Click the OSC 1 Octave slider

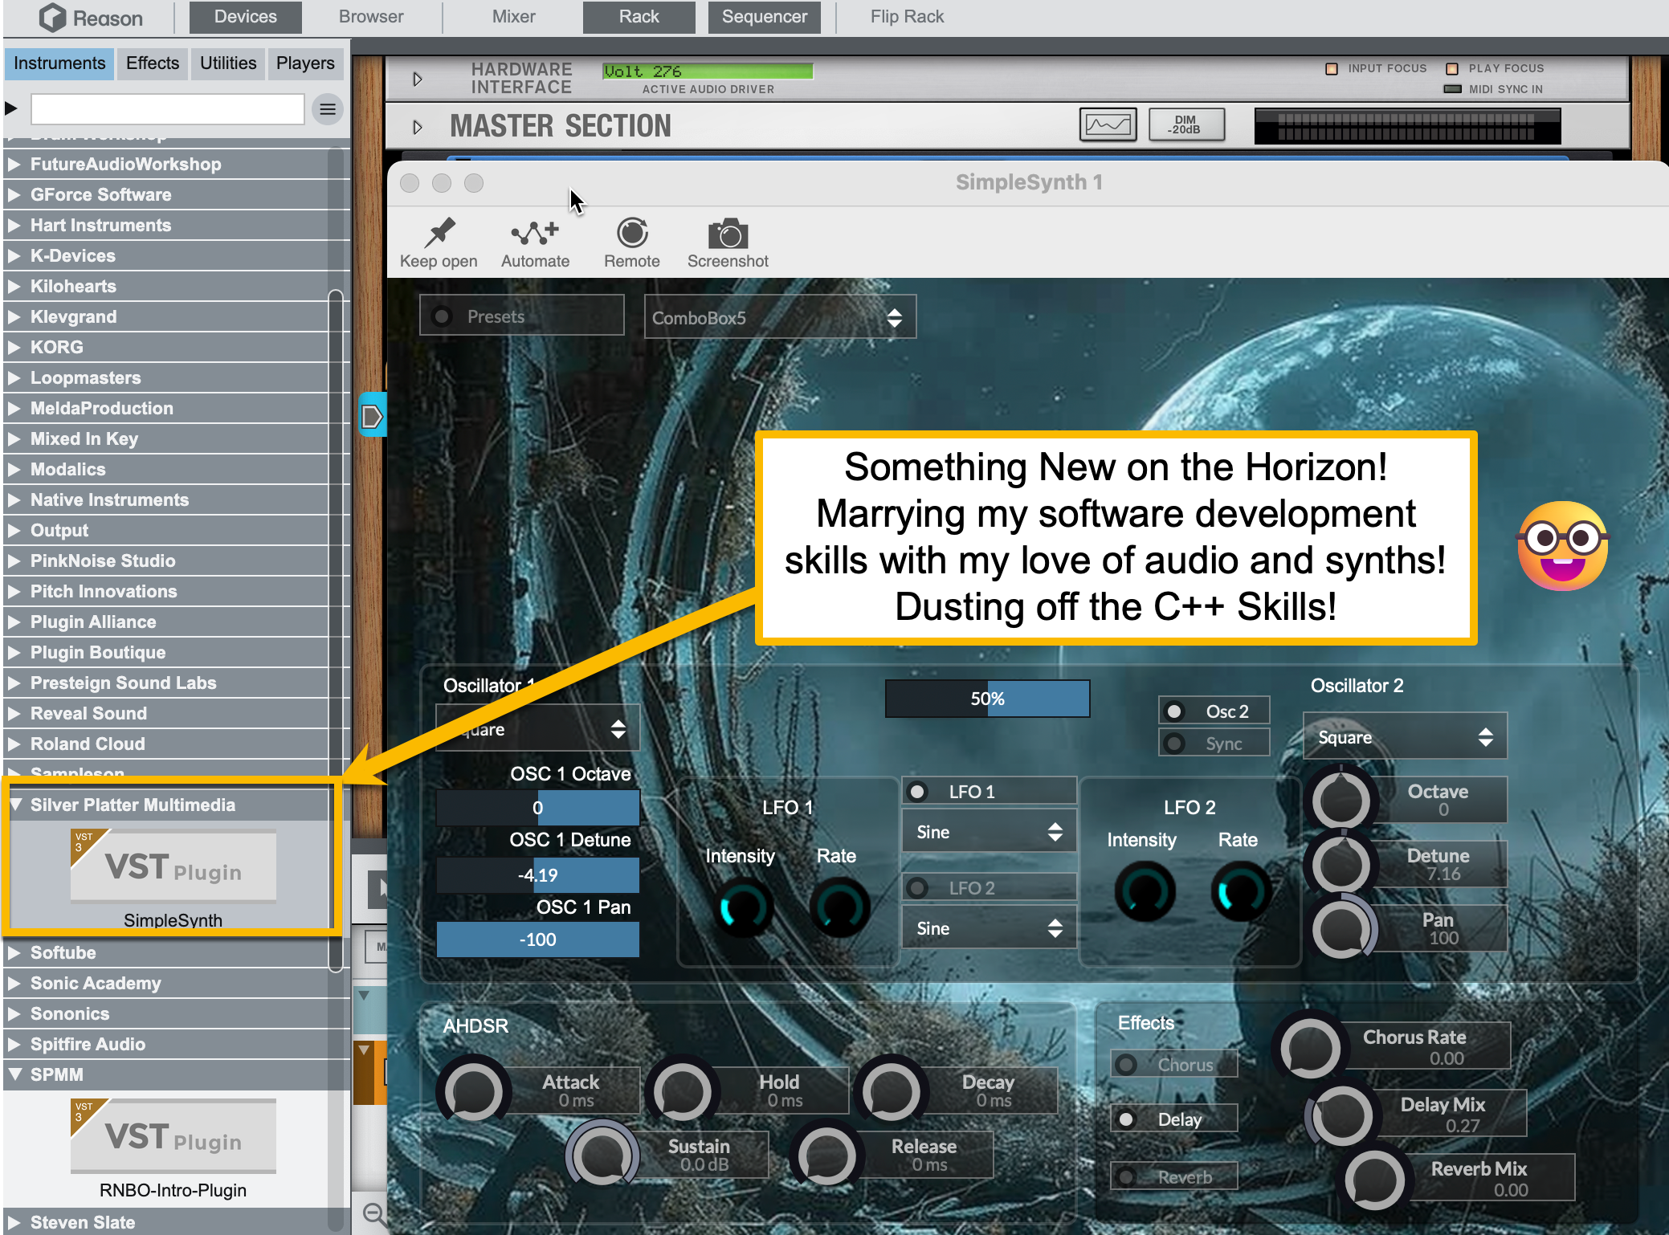click(537, 807)
